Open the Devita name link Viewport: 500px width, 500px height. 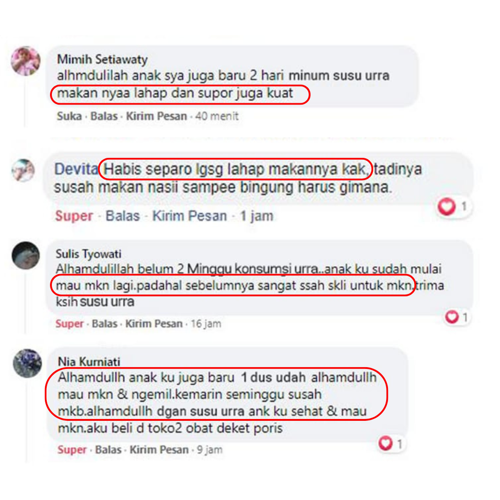76,169
